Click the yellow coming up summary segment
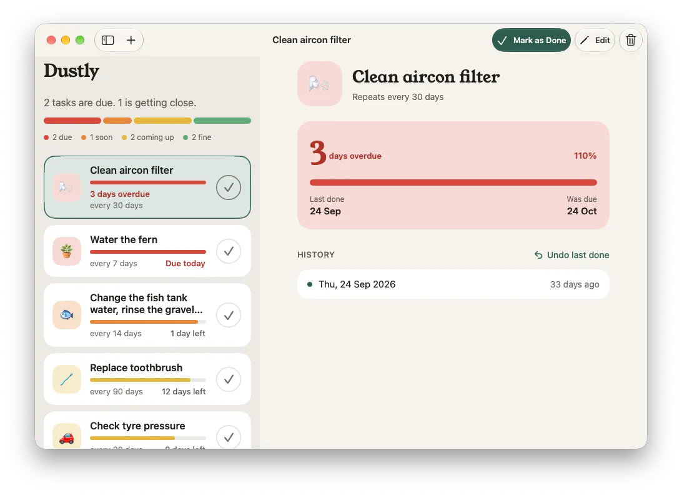Screen dimensions: 682x495 tap(162, 121)
